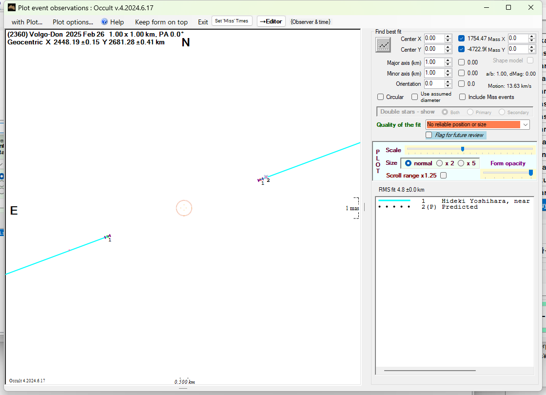This screenshot has height=395, width=546.
Task: Enable the Circular checkbox
Action: pos(381,97)
